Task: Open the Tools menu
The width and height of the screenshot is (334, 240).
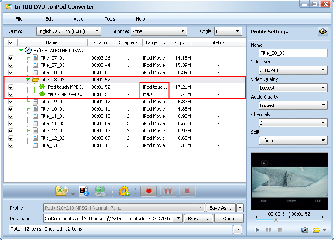Action: click(x=110, y=19)
